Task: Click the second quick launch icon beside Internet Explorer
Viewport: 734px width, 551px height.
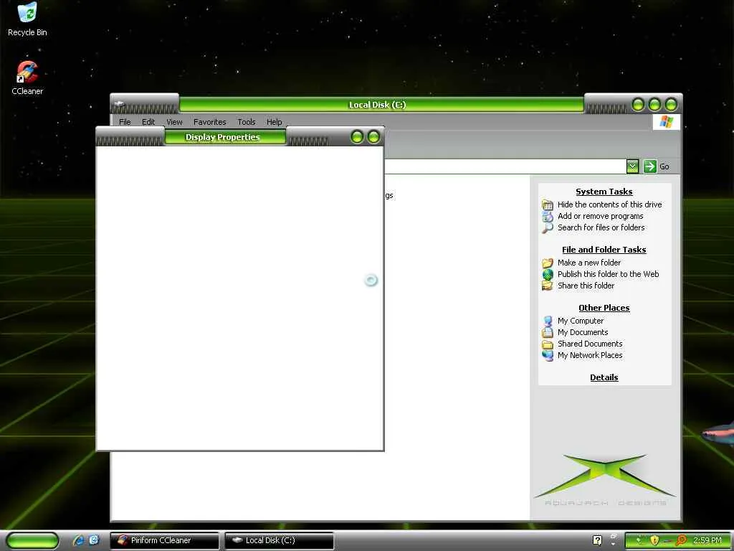Action: click(x=94, y=540)
